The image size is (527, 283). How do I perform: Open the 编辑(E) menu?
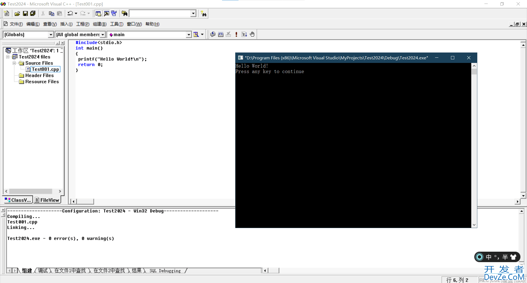point(33,24)
